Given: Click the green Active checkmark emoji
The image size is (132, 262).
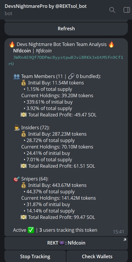Looking at the screenshot, I should coord(31,230).
